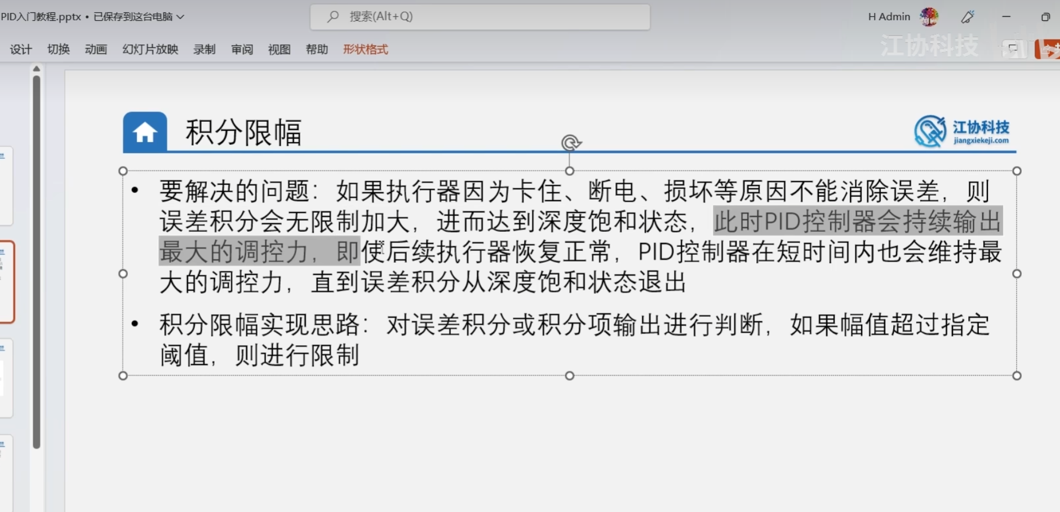Minimize the PowerPoint window
Viewport: 1060px width, 512px height.
1006,17
